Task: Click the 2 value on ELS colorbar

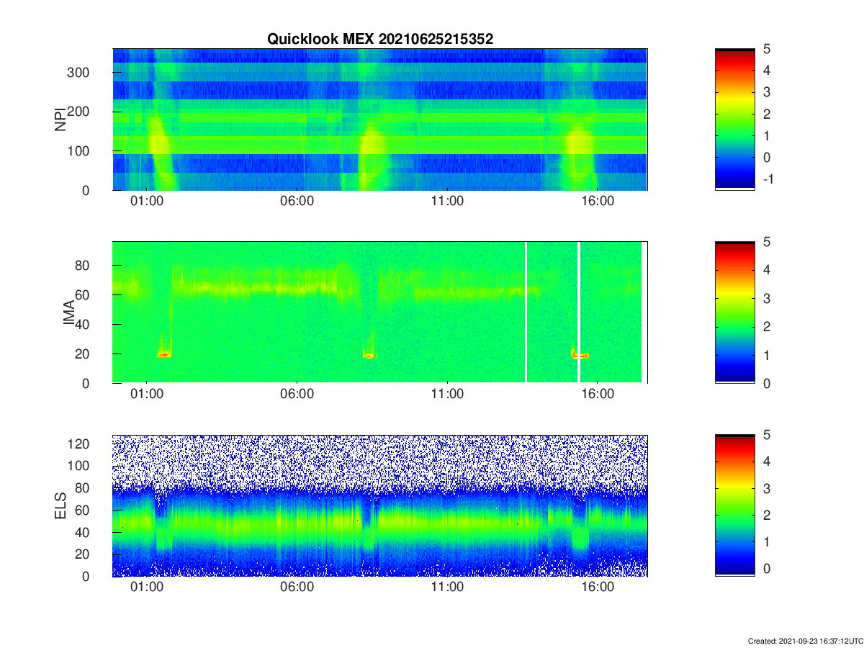Action: [x=767, y=516]
